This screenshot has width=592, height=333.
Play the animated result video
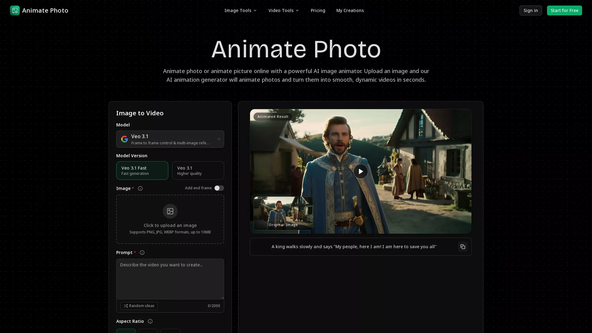click(360, 171)
